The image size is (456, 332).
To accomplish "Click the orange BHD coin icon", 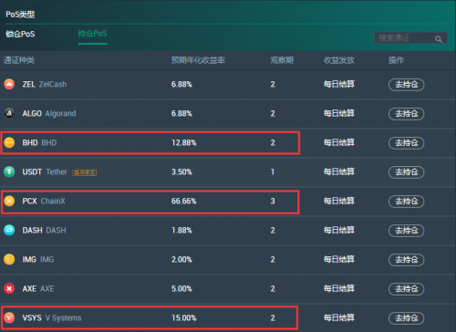I will click(9, 142).
